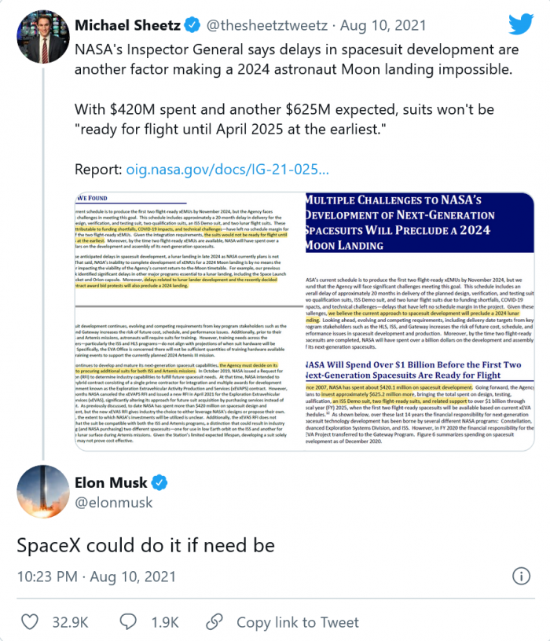Open the tweet info circle icon
The image size is (550, 641).
click(x=520, y=577)
